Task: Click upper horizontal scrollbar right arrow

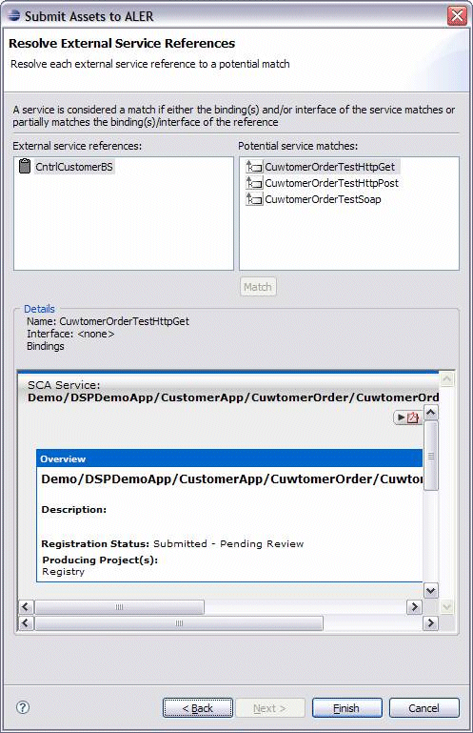Action: pos(414,607)
